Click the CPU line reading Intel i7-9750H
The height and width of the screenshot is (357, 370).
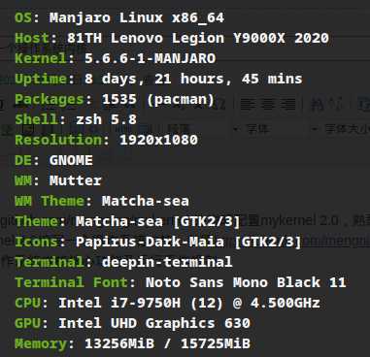(167, 303)
